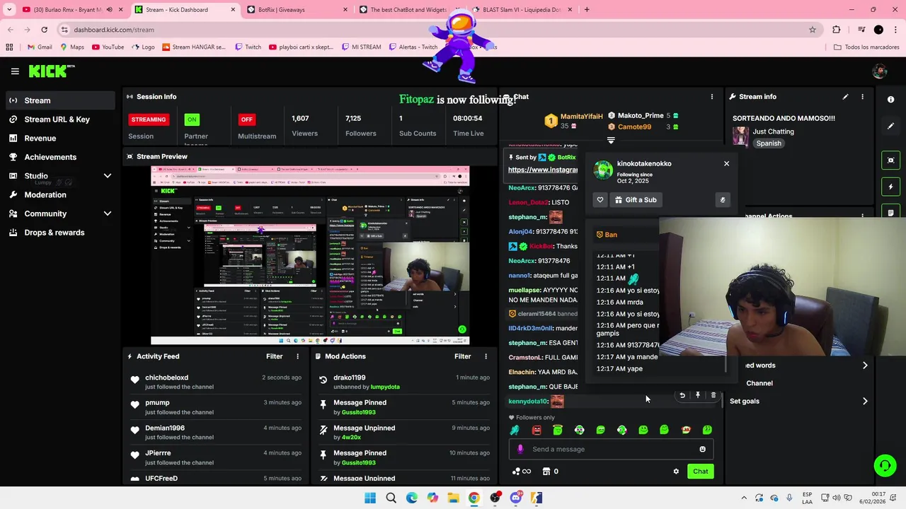Edit stream info with pencil icon
Image resolution: width=906 pixels, height=509 pixels.
click(x=845, y=97)
